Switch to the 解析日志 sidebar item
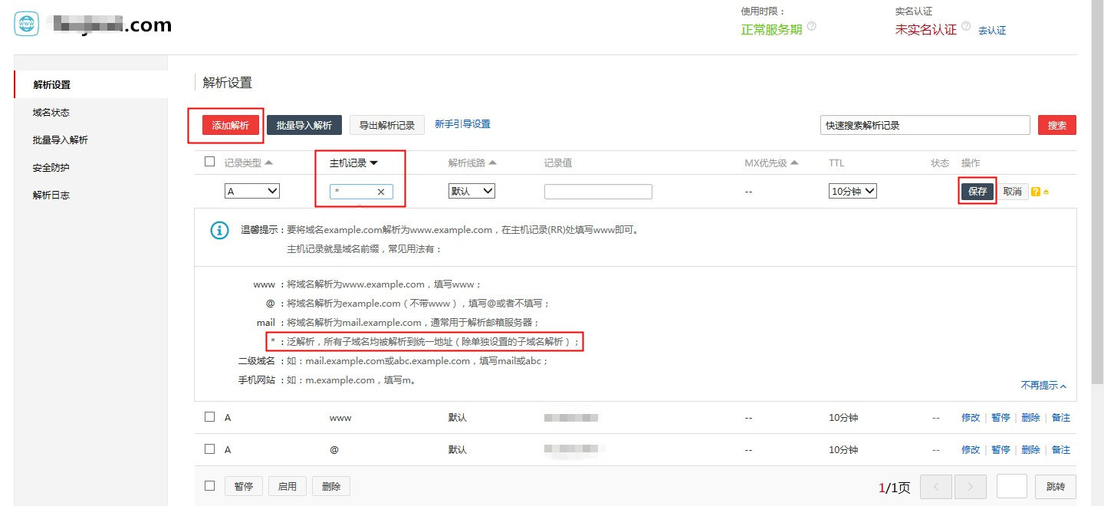The width and height of the screenshot is (1104, 506). [x=51, y=195]
